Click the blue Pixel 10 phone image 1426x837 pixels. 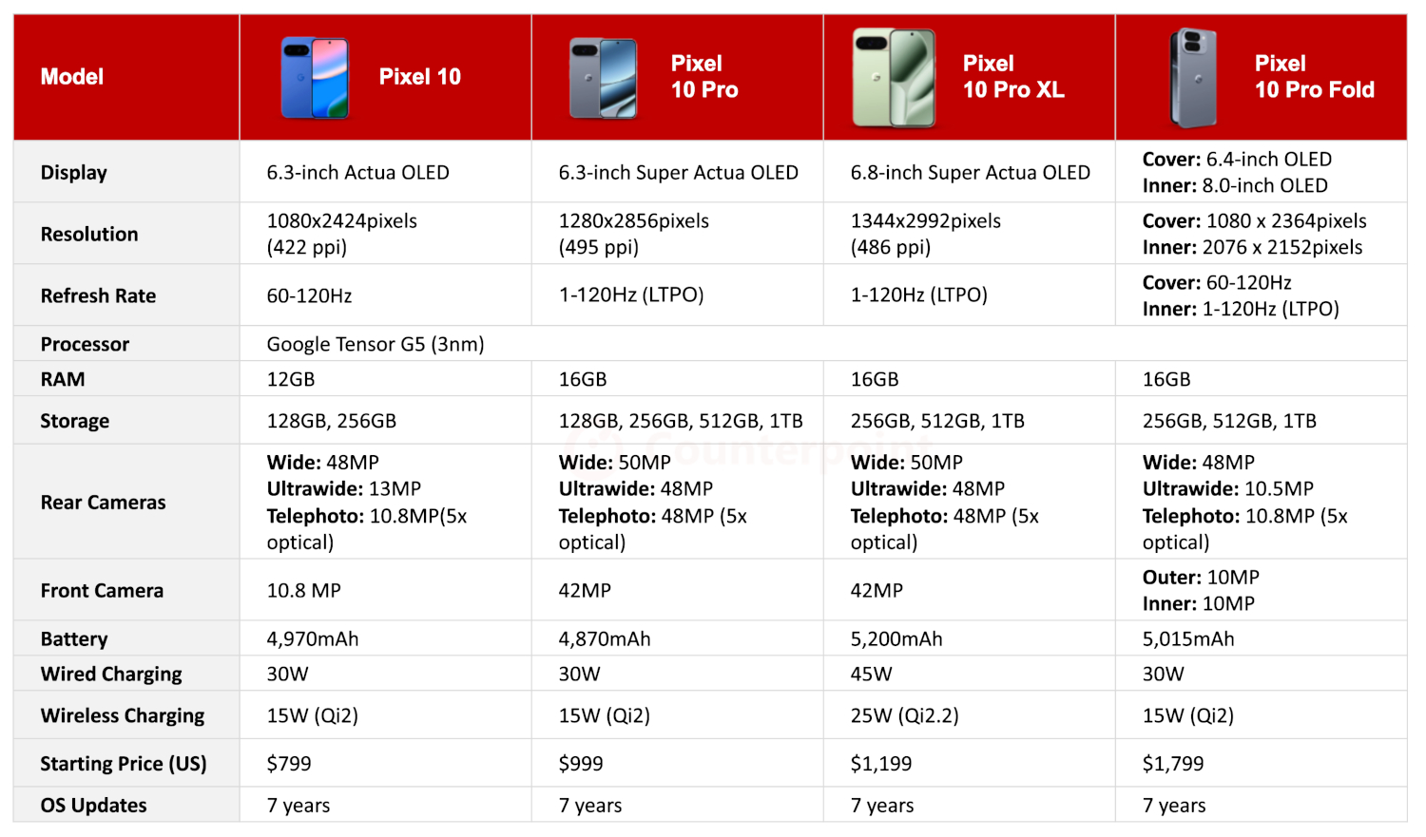click(x=315, y=78)
